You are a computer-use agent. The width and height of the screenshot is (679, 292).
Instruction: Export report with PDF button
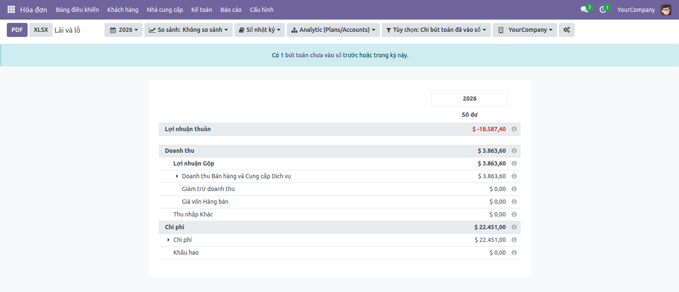point(17,30)
